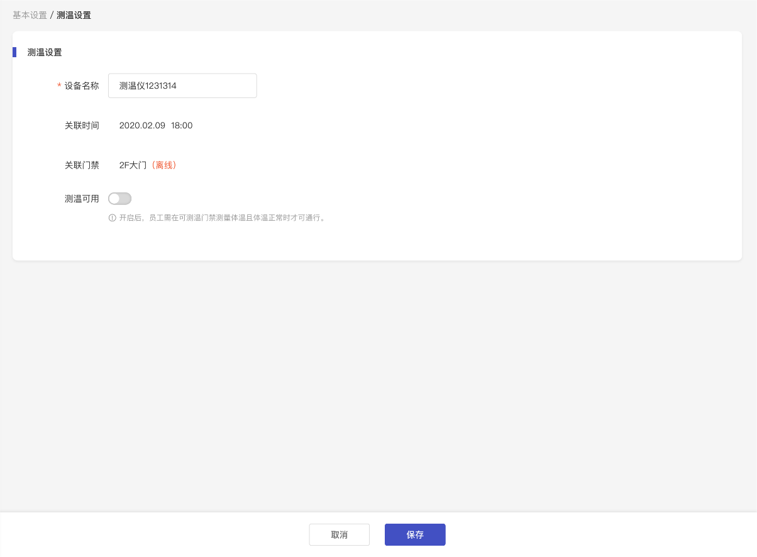Click the blue marker bar beside 测温设置 heading
757x557 pixels.
14,52
